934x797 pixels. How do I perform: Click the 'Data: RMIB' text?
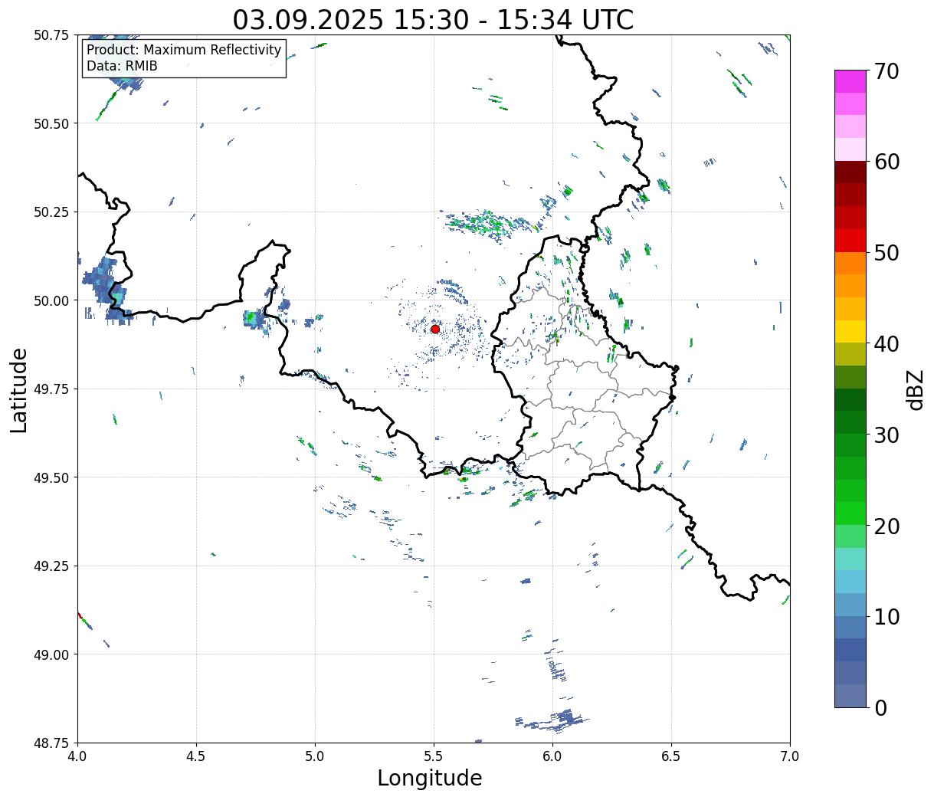pyautogui.click(x=122, y=66)
